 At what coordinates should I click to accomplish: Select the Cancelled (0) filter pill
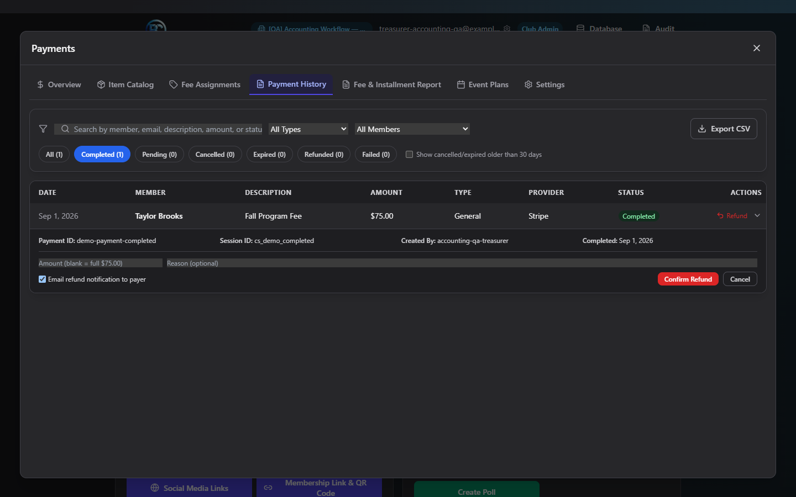(215, 155)
